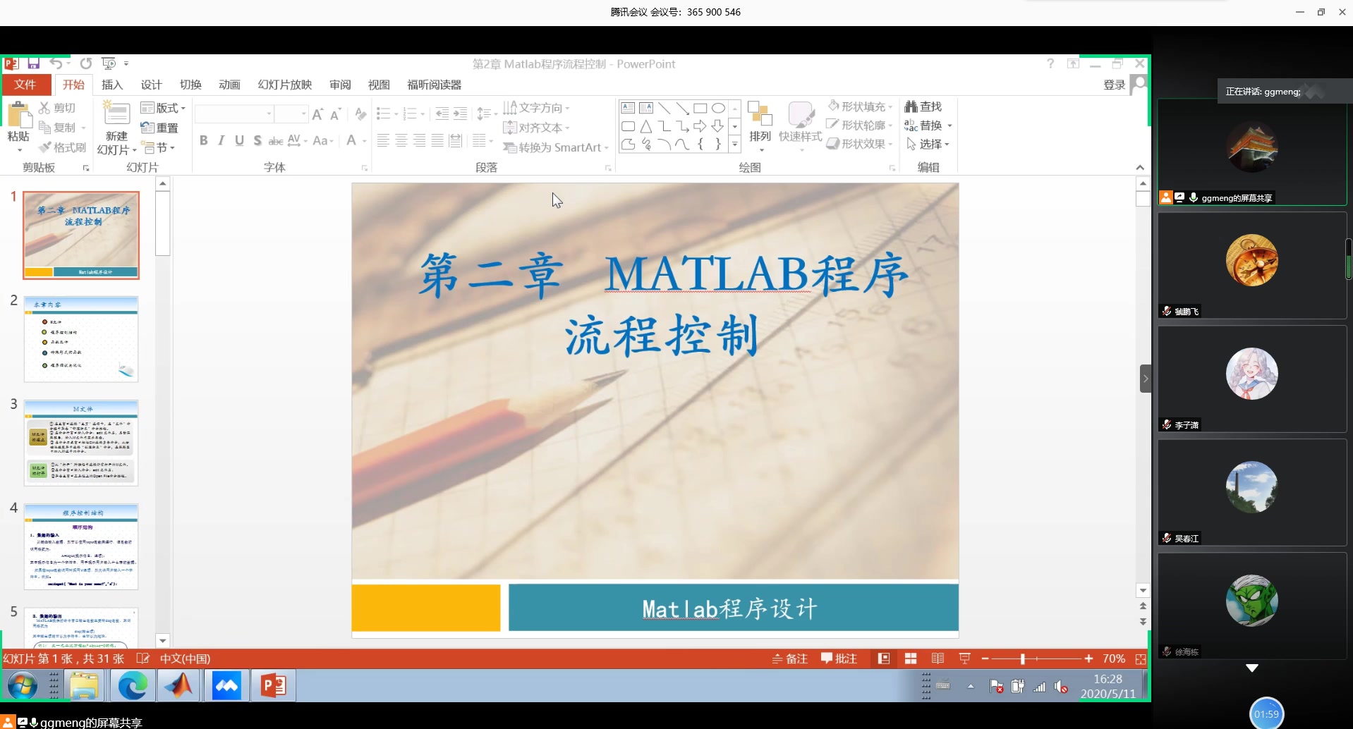Select the text box shape icon

pyautogui.click(x=628, y=108)
